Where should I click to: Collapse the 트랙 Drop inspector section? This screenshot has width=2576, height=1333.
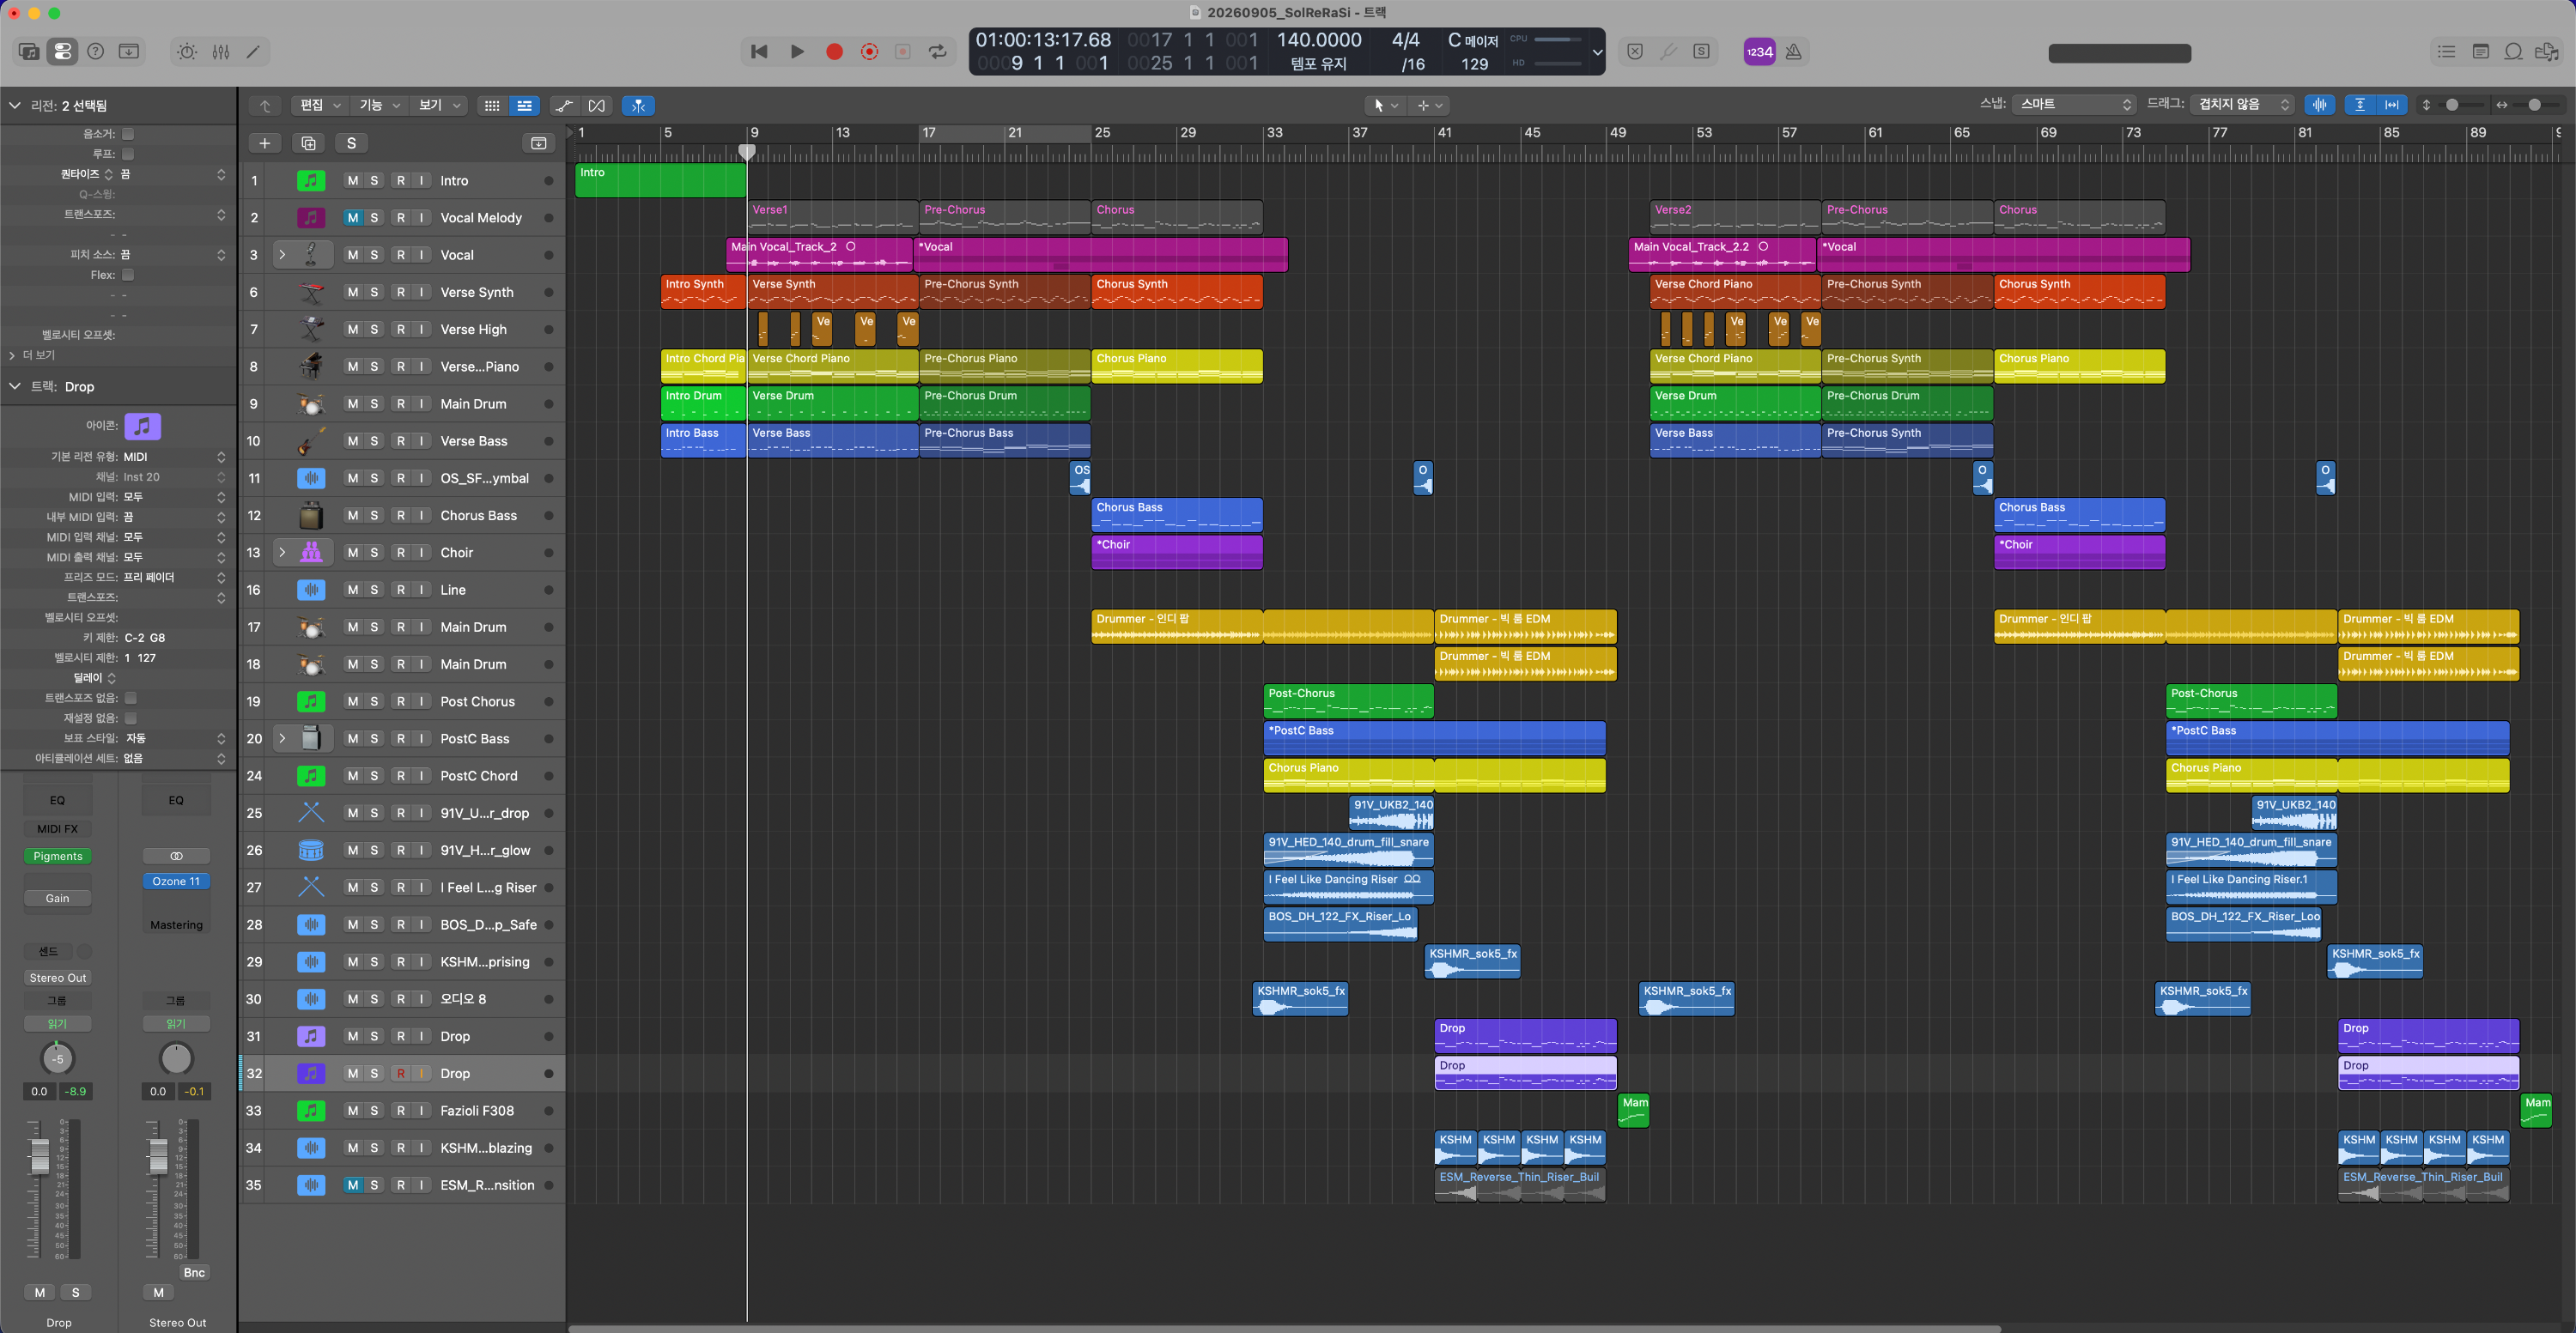click(x=15, y=387)
